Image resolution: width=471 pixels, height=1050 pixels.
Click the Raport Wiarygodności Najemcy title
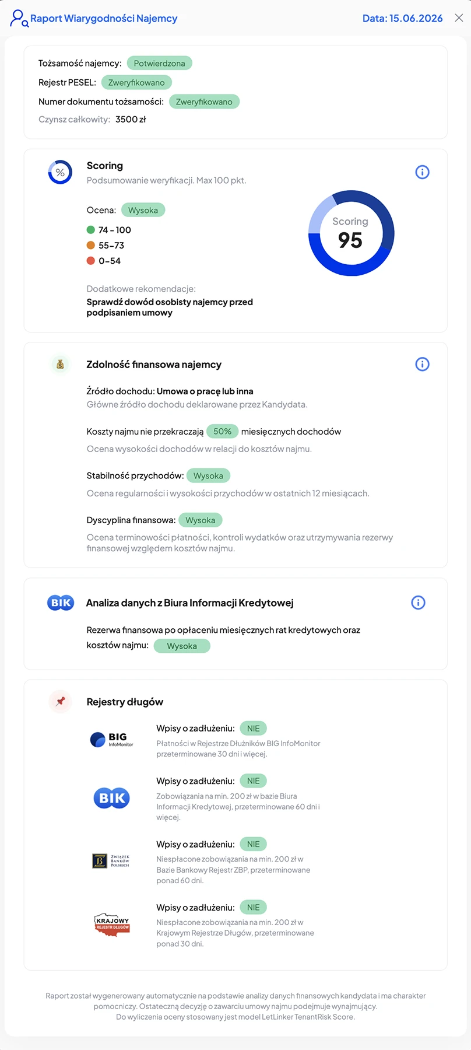coord(104,19)
